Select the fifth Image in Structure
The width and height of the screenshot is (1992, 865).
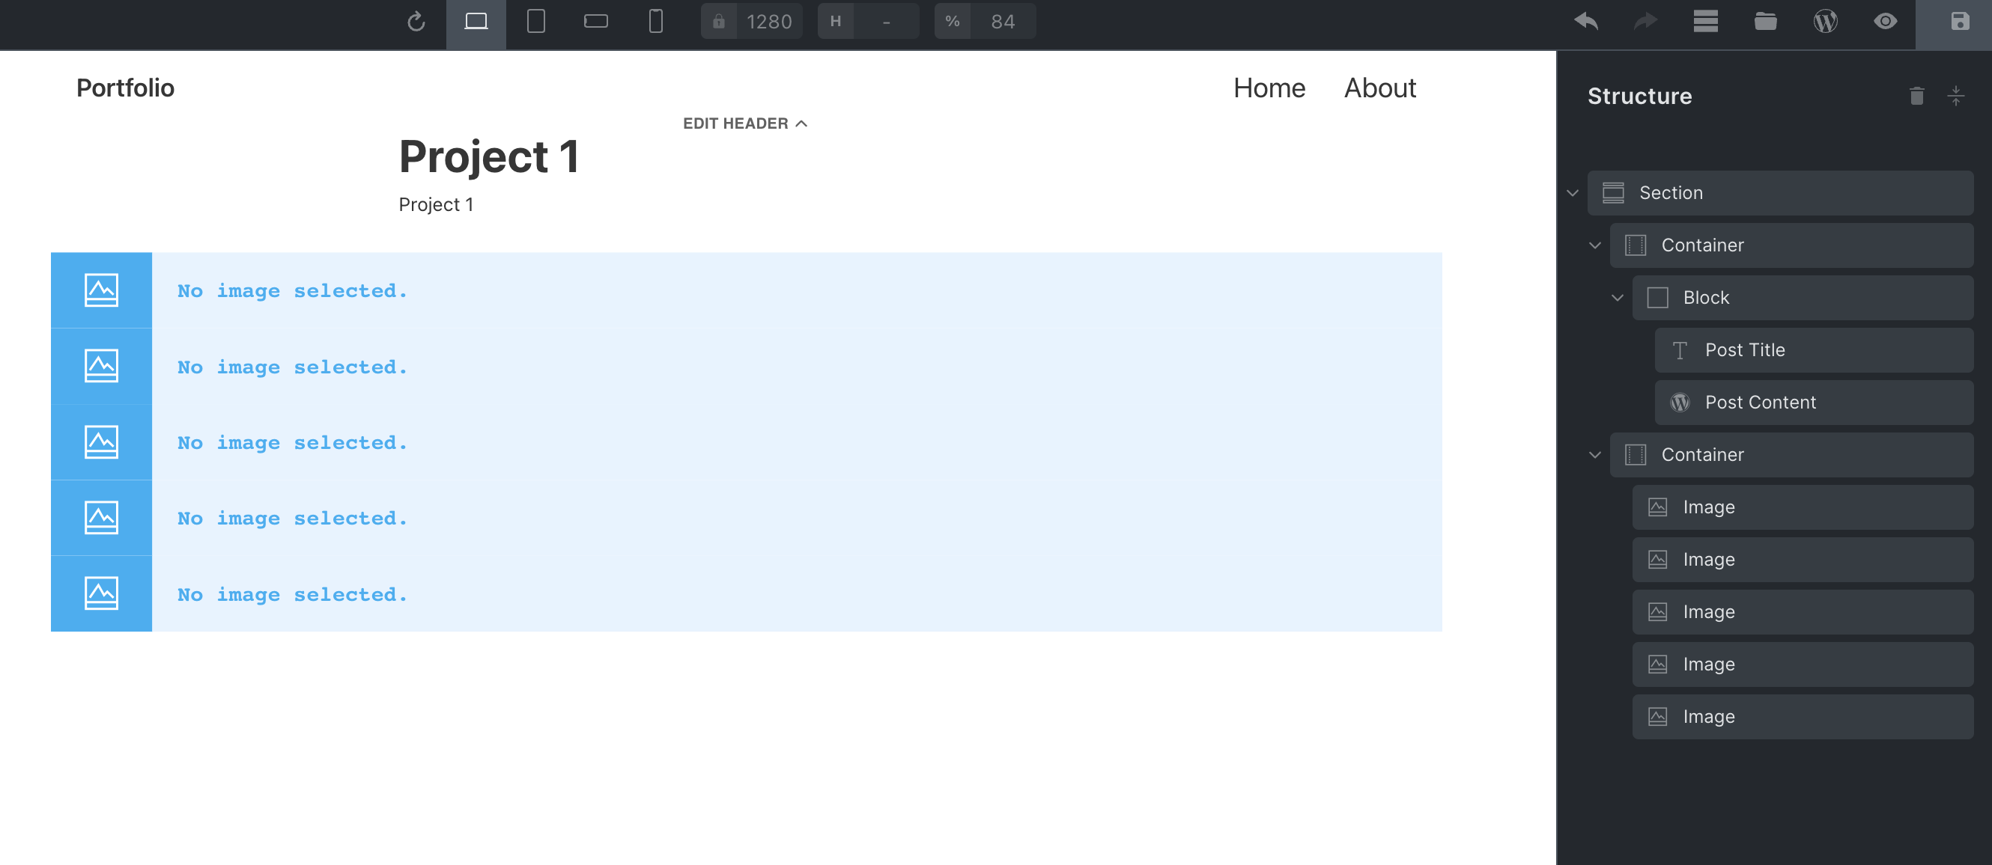1803,718
